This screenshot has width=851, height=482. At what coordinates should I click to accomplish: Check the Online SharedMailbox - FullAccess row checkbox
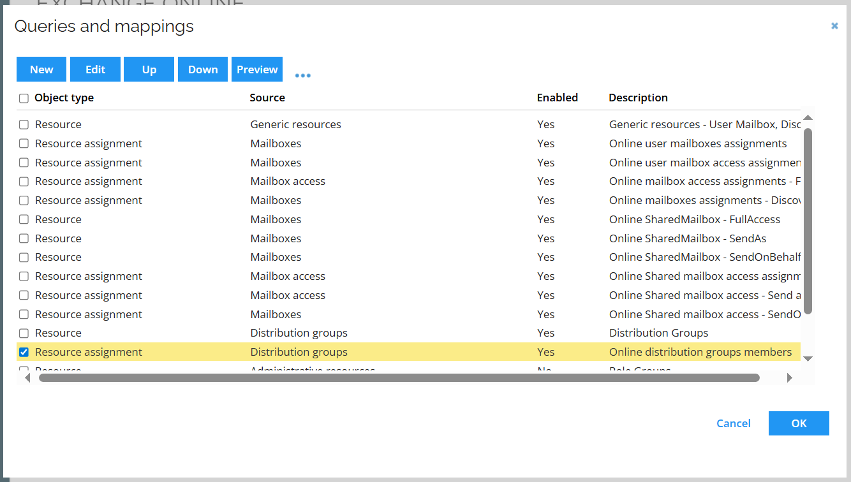24,219
